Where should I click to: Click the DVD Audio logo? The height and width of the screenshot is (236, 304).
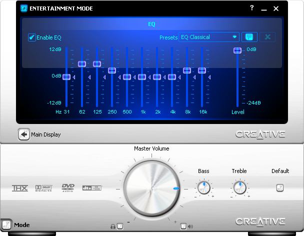click(x=68, y=188)
